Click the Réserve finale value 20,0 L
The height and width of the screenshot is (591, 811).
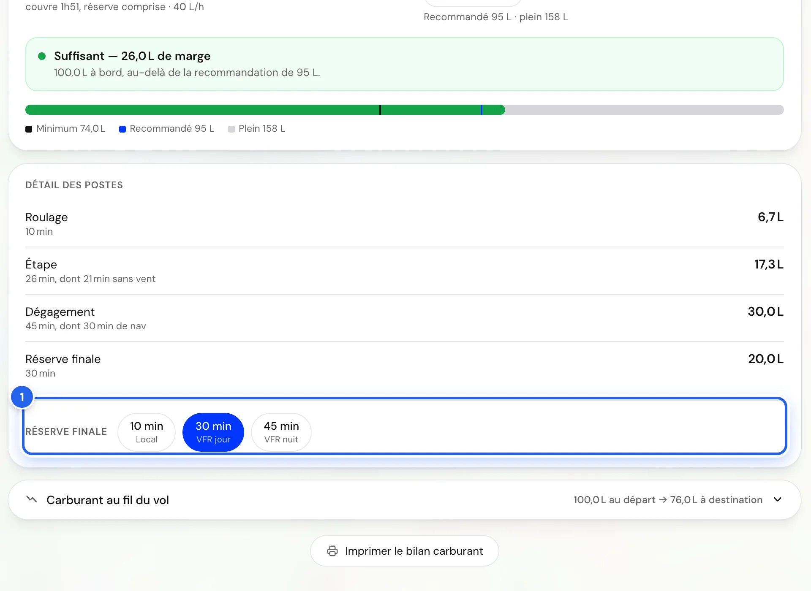pos(766,359)
